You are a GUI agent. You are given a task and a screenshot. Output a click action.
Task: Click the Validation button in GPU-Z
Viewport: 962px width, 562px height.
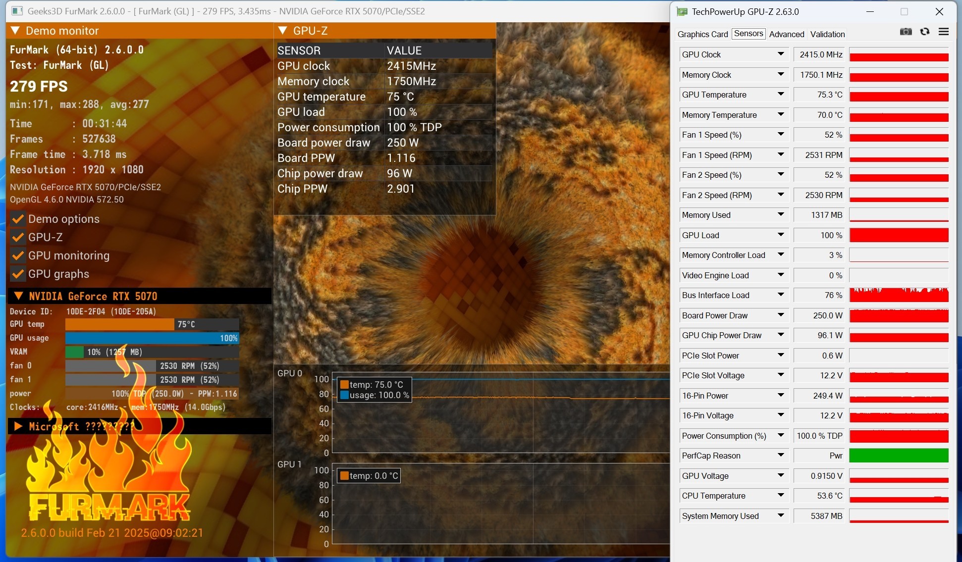(828, 34)
